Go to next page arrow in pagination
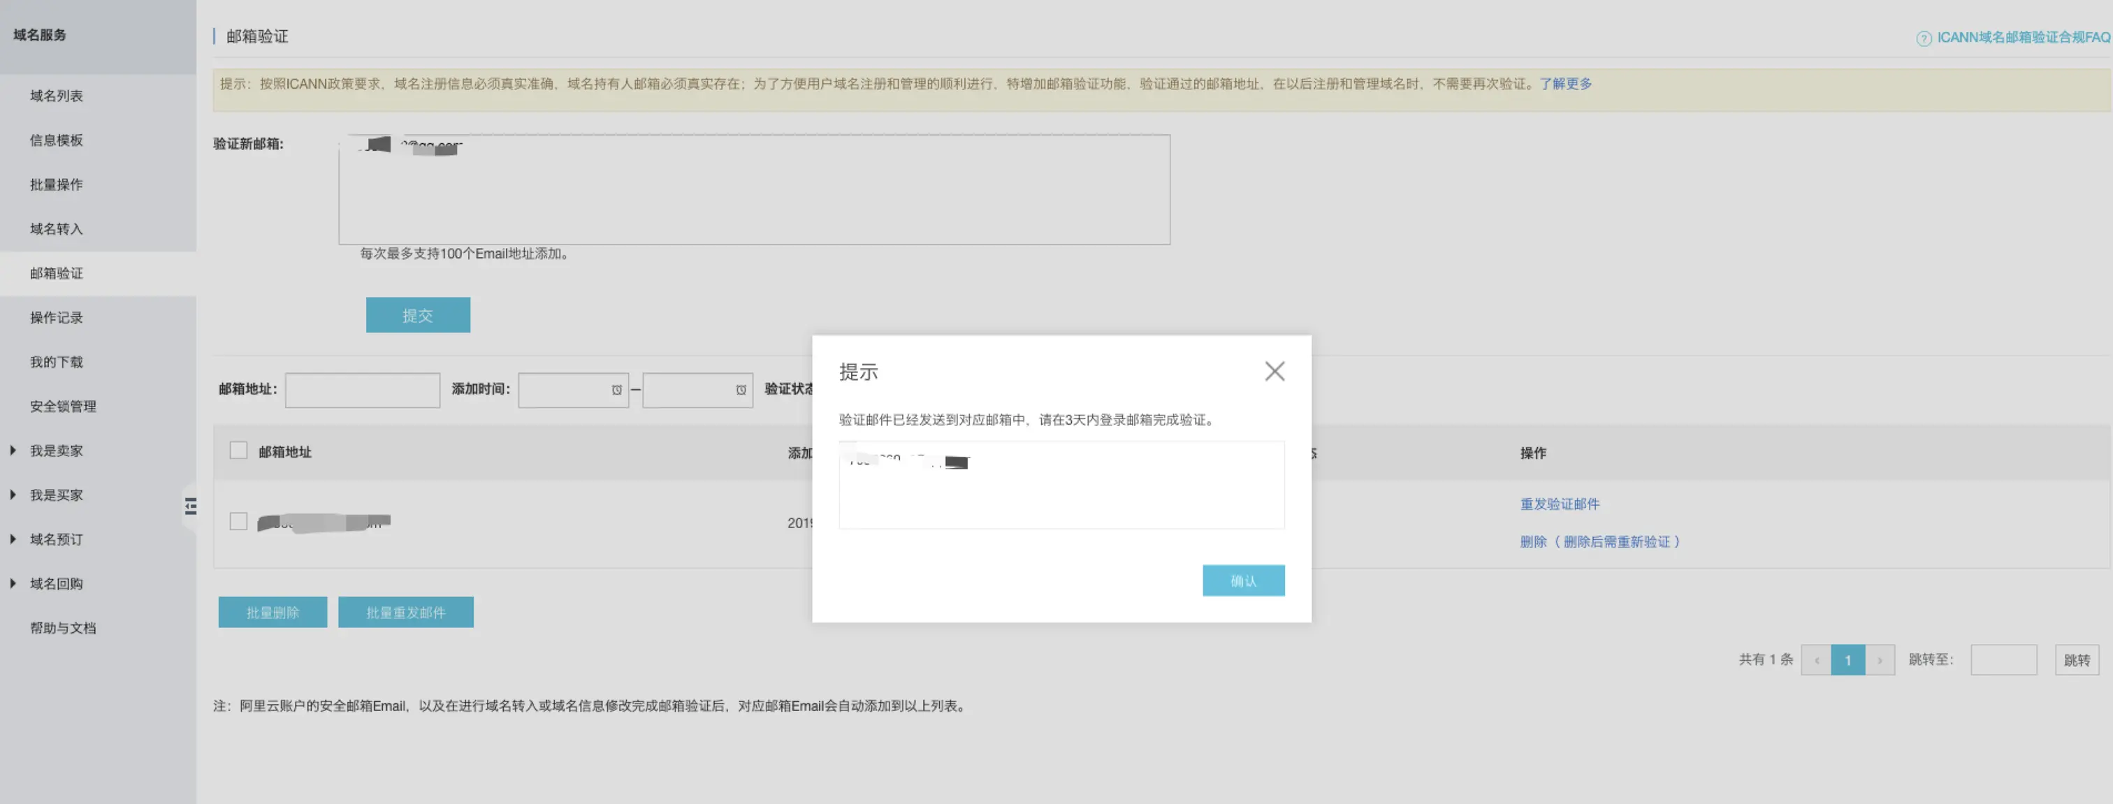Image resolution: width=2113 pixels, height=804 pixels. click(1879, 659)
